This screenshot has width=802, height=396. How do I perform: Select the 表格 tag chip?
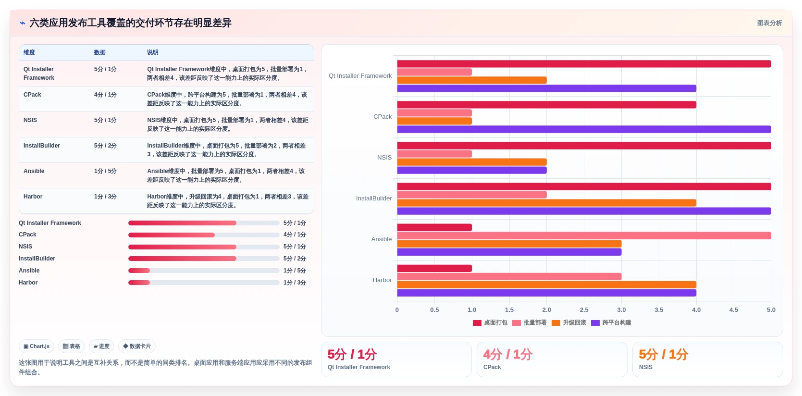click(x=72, y=346)
